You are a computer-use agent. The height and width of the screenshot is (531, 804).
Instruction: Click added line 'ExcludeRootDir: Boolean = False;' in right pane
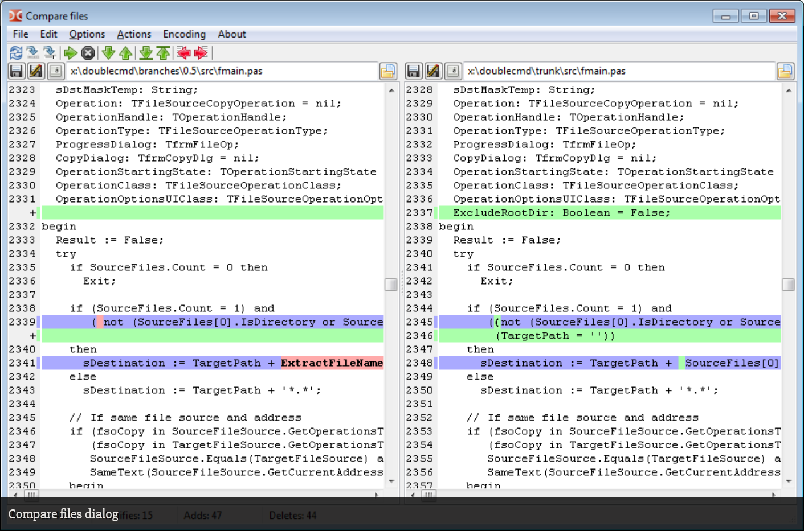(562, 213)
